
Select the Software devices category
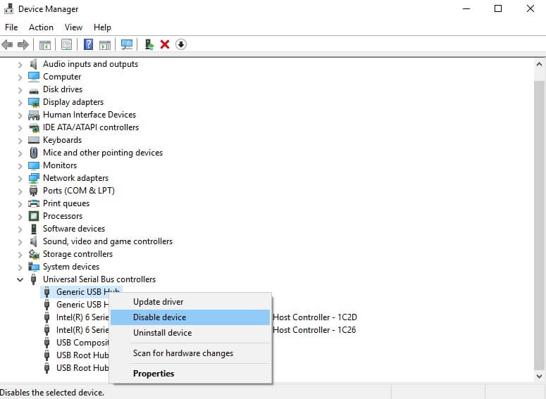point(74,229)
